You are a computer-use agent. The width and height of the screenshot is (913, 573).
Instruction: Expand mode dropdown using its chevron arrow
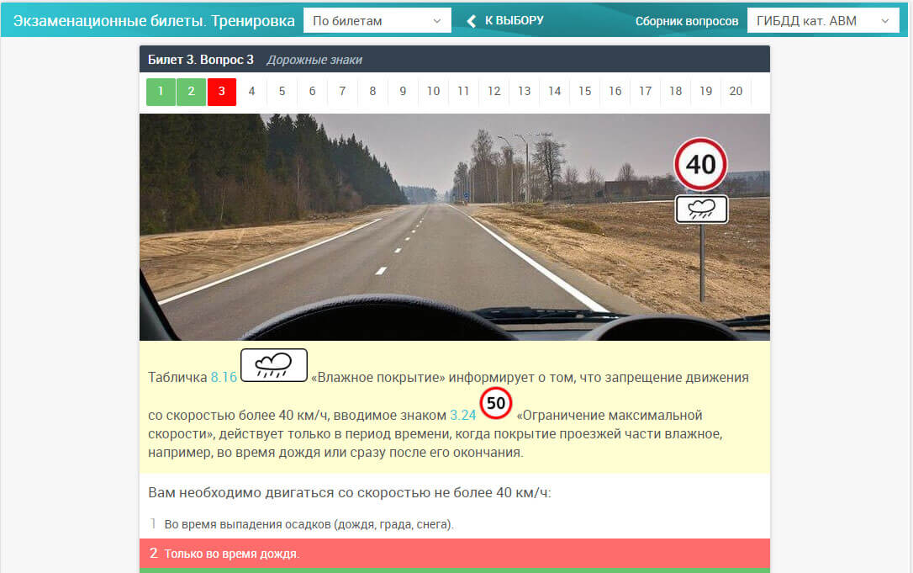(436, 21)
